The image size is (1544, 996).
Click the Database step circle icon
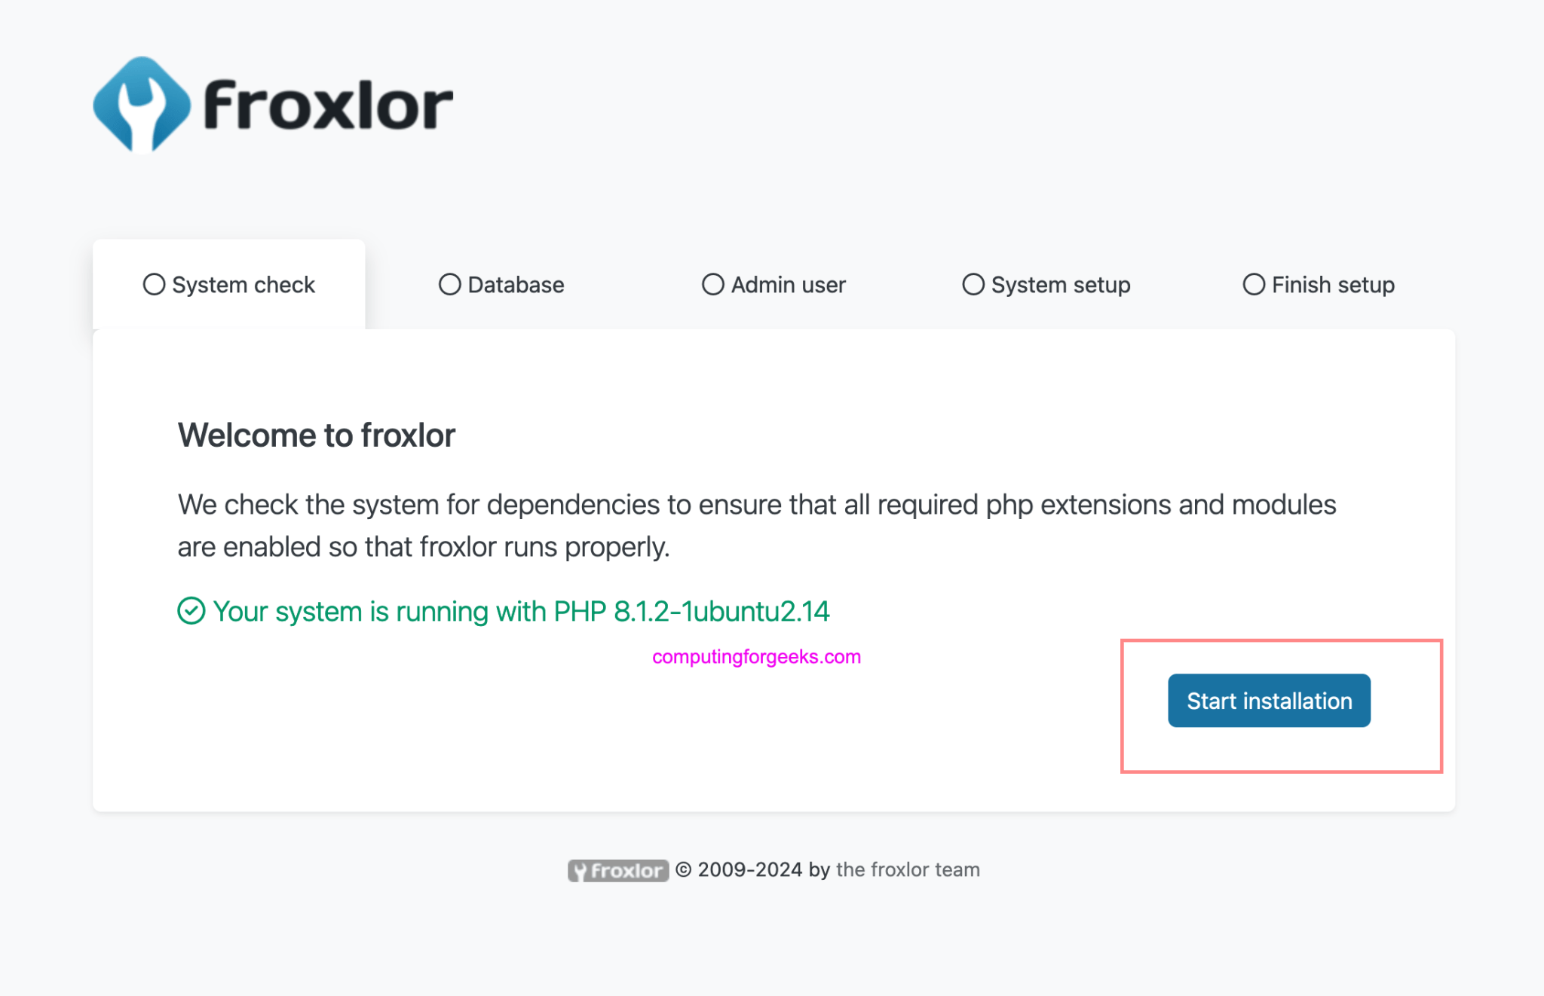(449, 284)
